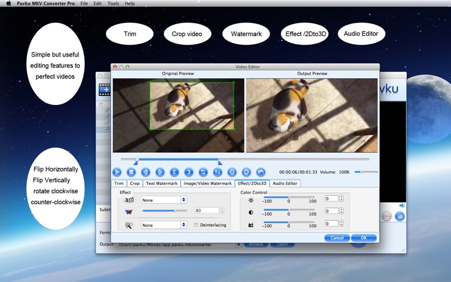The width and height of the screenshot is (451, 282).
Task: Click the brightness value stepper arrows
Action: [x=342, y=199]
